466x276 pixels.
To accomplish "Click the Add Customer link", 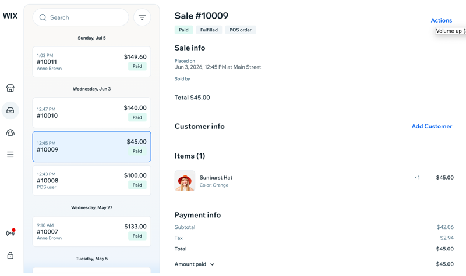I will [432, 126].
